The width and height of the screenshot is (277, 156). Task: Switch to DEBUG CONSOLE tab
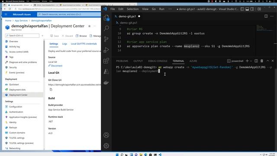click(x=158, y=61)
